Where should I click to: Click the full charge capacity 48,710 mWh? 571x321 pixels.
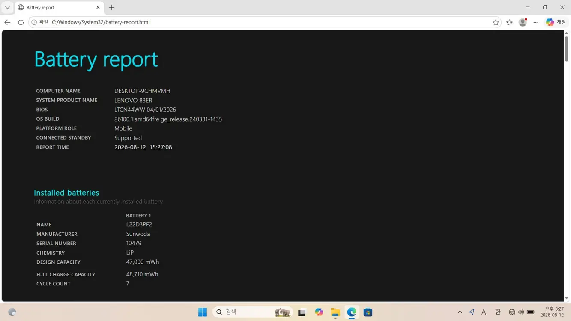pos(142,274)
